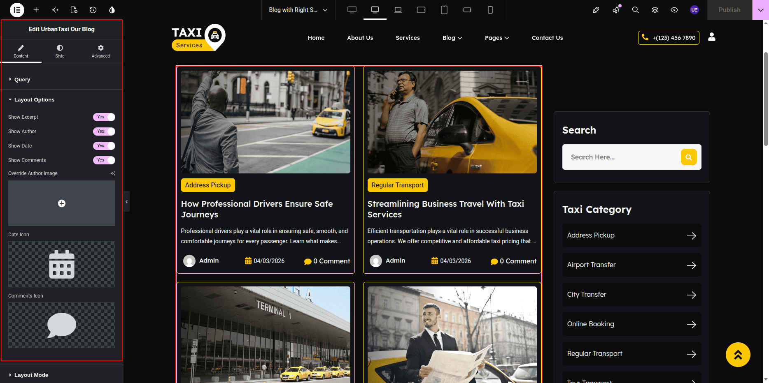Click the Search Here input field
Viewport: 769px width, 383px height.
pos(622,157)
